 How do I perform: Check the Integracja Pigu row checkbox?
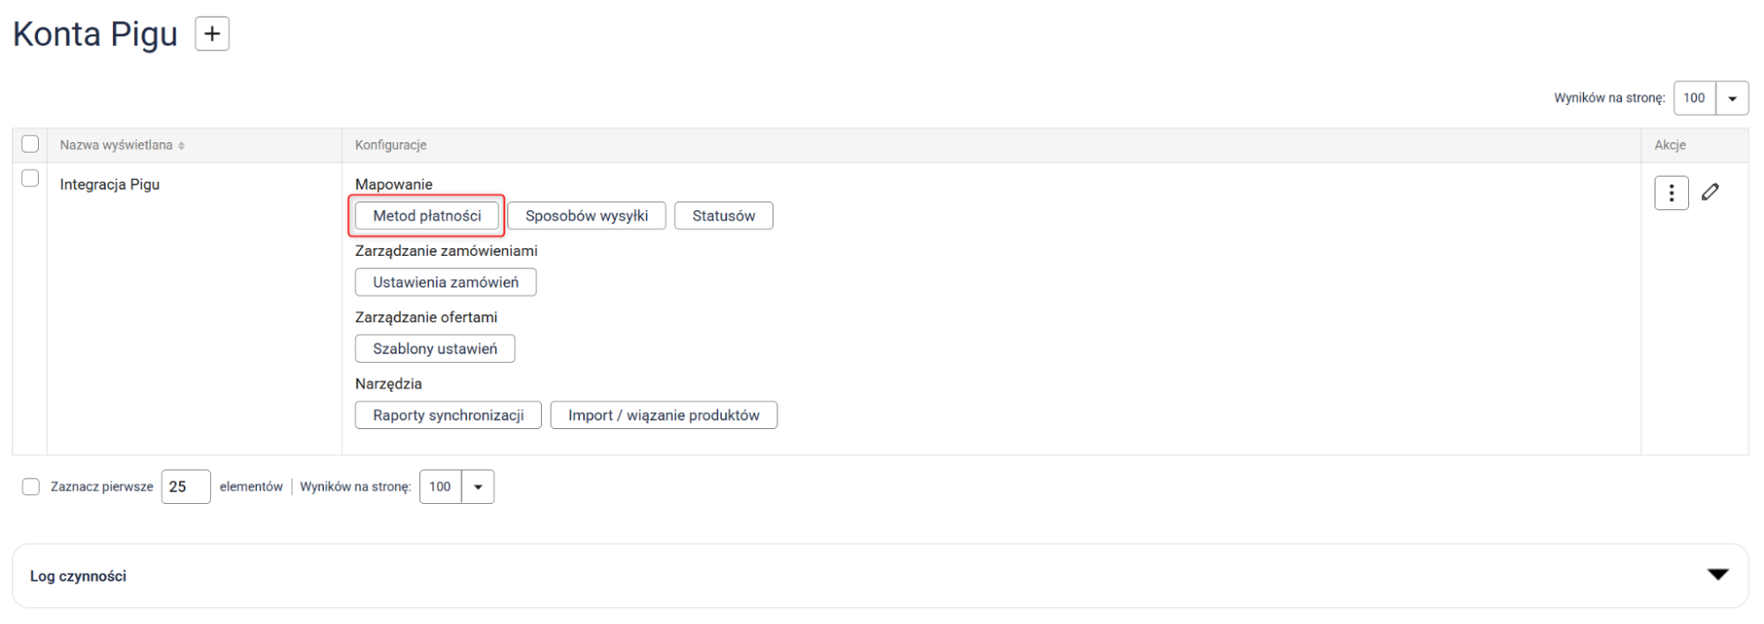[30, 178]
